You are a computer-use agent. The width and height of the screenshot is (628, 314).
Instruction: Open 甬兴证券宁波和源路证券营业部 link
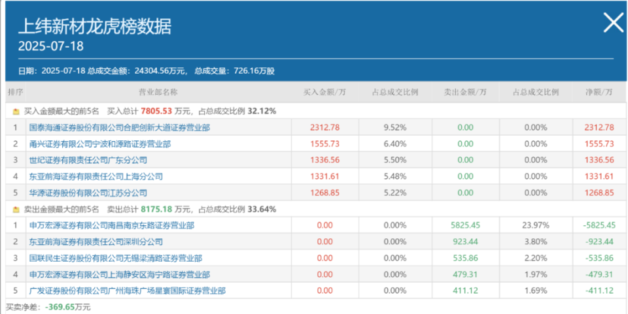[99, 144]
